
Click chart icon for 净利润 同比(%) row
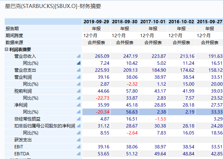pyautogui.click(x=79, y=112)
